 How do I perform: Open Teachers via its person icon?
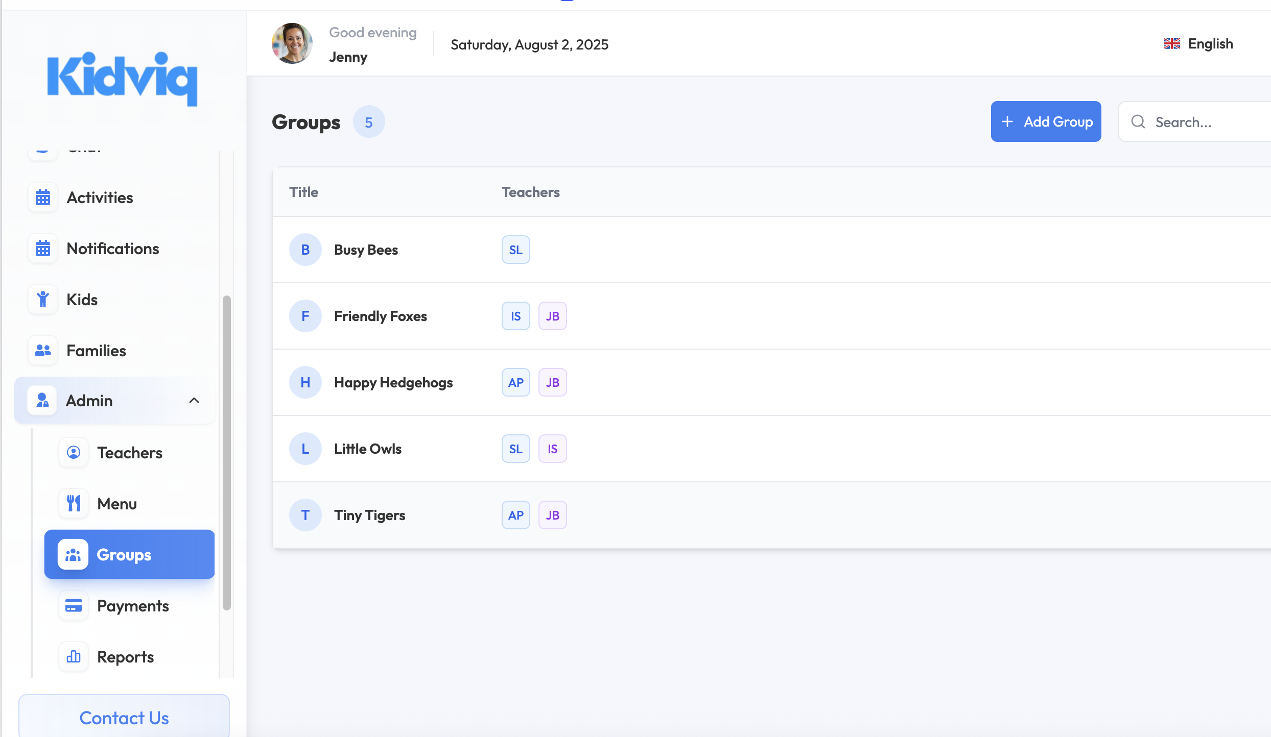pos(74,453)
